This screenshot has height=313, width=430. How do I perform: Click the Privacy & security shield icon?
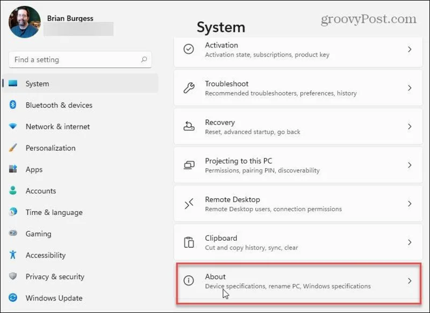(x=13, y=276)
